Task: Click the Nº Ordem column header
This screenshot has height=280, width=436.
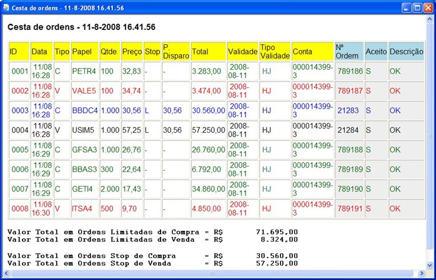Action: 349,51
